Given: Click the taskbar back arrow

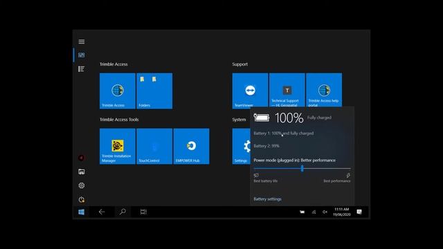Looking at the screenshot, I should [x=102, y=212].
